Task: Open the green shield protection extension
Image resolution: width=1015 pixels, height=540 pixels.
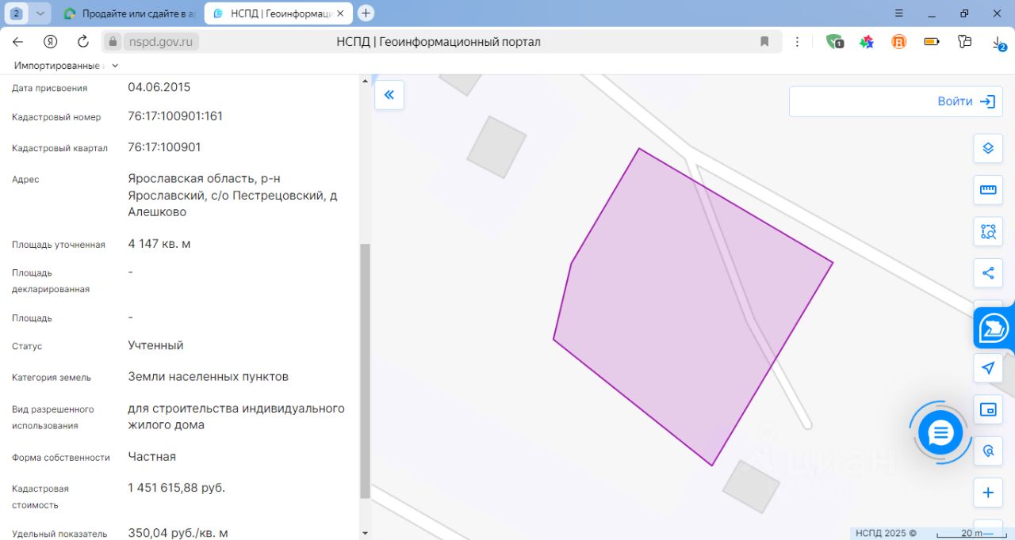Action: click(x=834, y=42)
